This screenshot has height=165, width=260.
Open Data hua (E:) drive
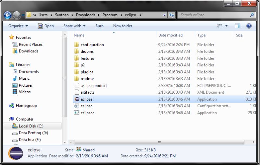[30, 140]
